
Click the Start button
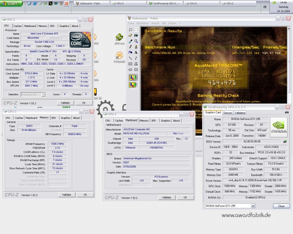pyautogui.click(x=11, y=3)
